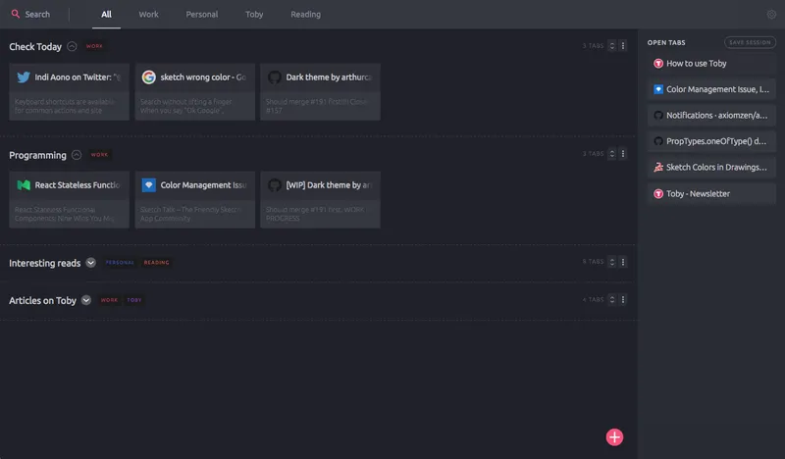
Task: Select Toby - Newsletter open tab
Action: click(x=711, y=194)
